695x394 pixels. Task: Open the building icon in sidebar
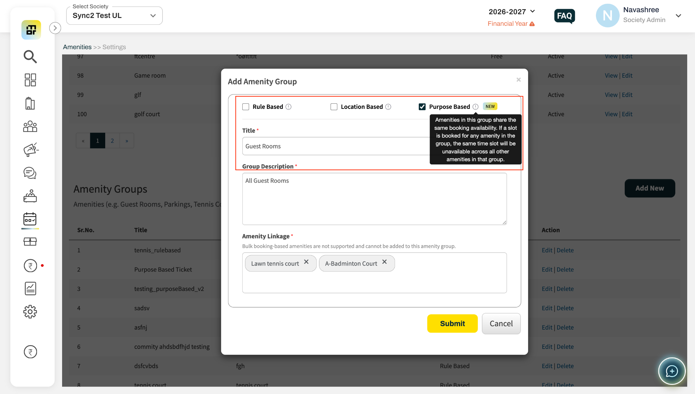30,103
